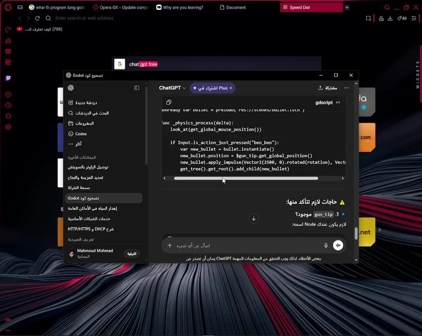Open Mahmoud Mohmad account menu
Screen dimensions: 422x336
click(92, 253)
